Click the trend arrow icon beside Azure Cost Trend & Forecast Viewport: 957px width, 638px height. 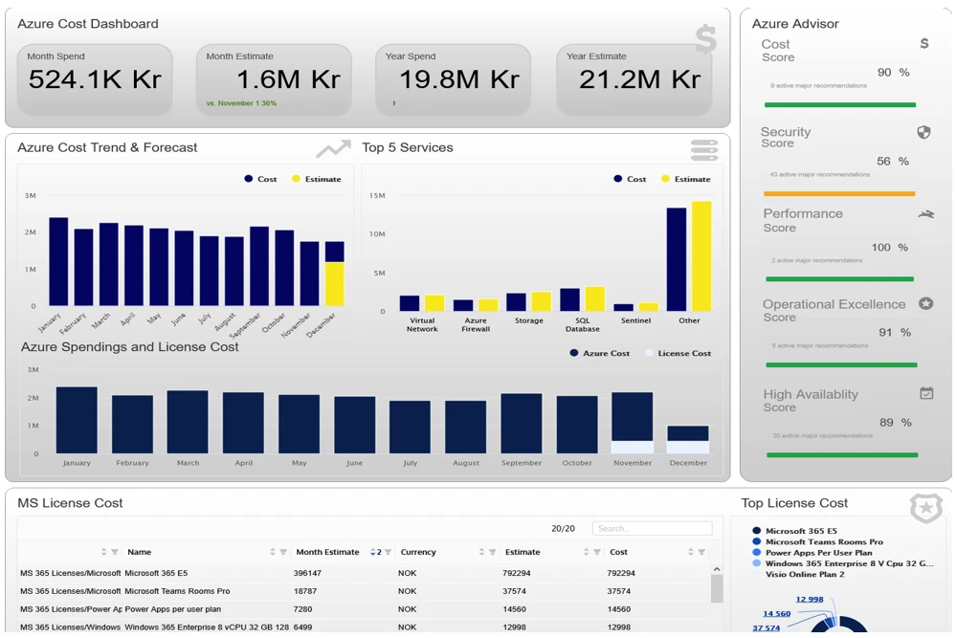click(x=333, y=149)
